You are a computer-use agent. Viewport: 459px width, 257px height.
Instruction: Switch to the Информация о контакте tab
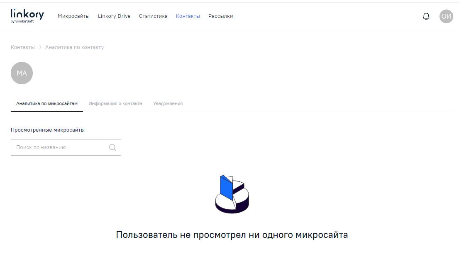[x=116, y=103]
